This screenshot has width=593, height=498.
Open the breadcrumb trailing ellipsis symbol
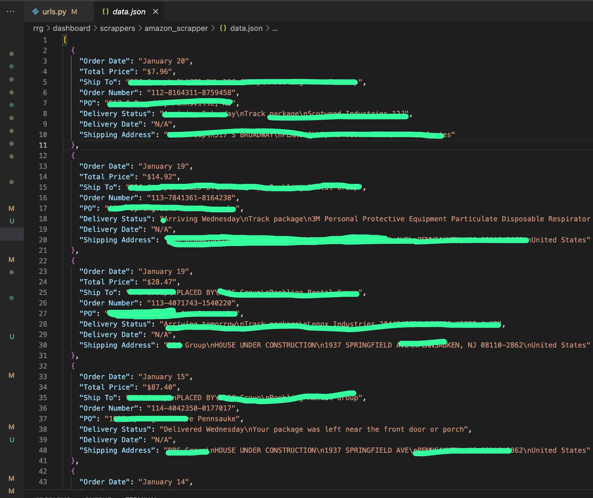(275, 28)
